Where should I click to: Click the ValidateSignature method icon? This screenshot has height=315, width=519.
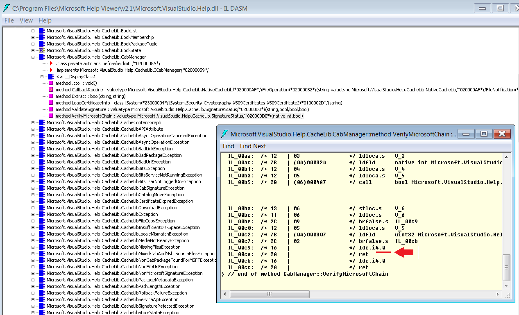pos(51,109)
